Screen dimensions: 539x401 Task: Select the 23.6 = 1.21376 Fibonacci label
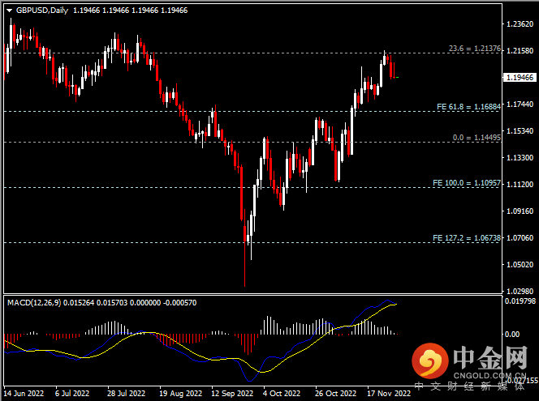(474, 49)
